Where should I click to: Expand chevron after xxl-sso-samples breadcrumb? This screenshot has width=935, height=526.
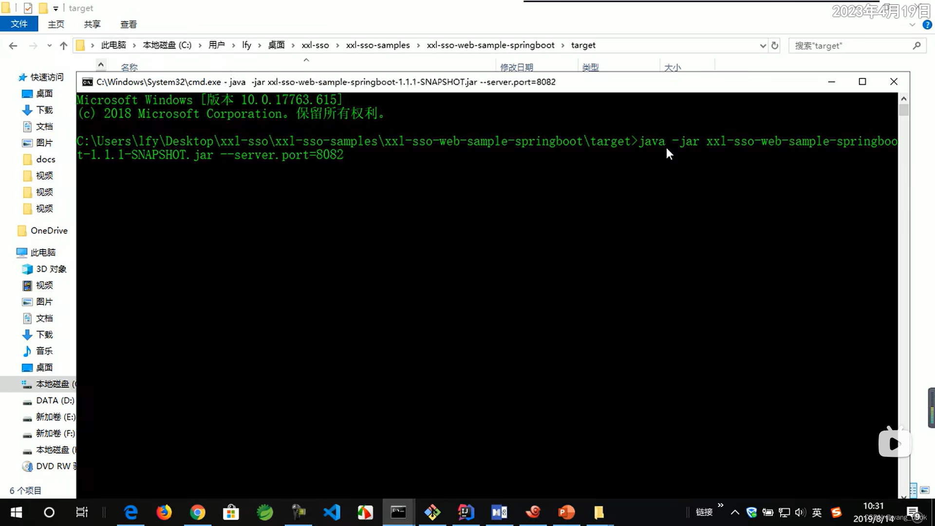418,45
